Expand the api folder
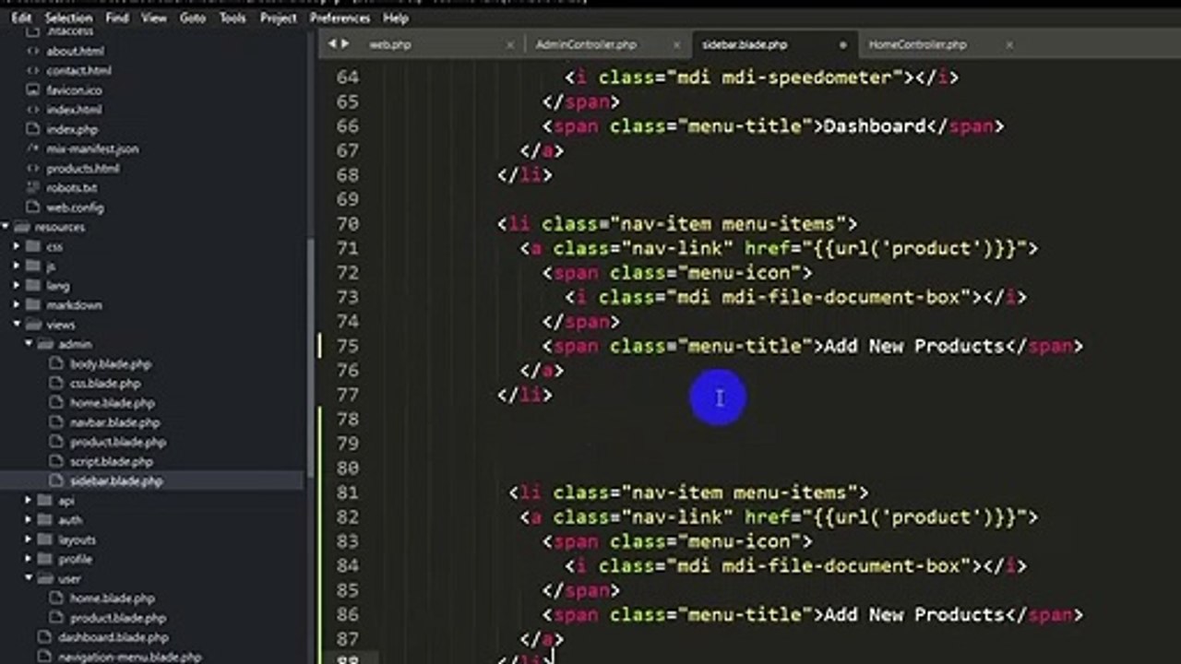1181x664 pixels. (x=29, y=501)
